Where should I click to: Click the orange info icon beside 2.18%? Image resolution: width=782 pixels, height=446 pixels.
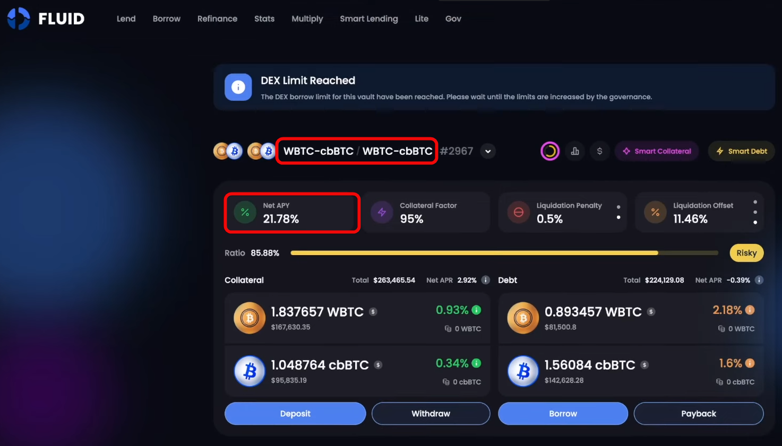click(x=750, y=310)
